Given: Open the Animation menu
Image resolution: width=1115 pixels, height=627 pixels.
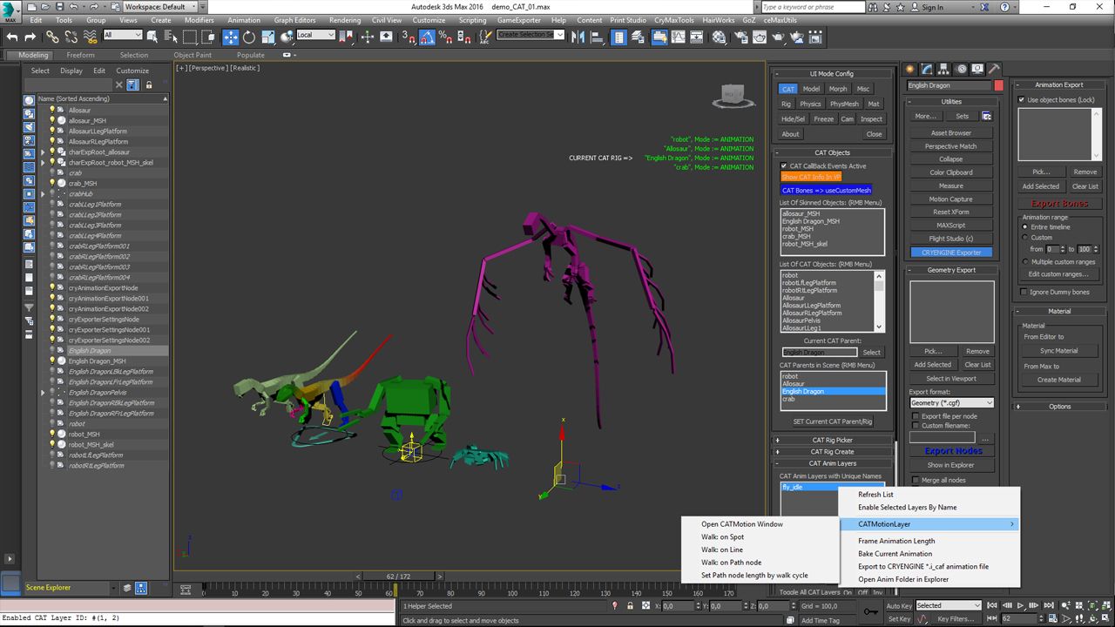Looking at the screenshot, I should coord(243,19).
